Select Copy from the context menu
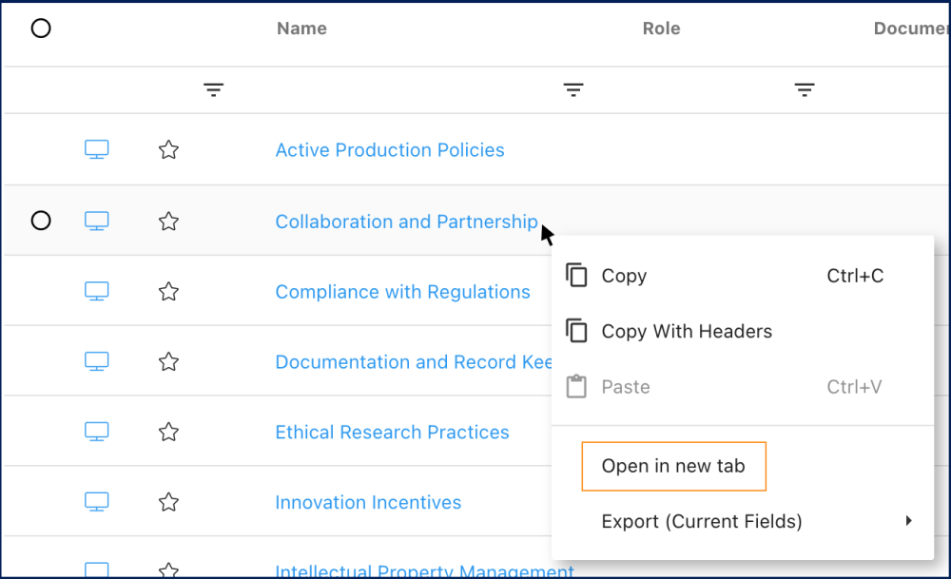Image resolution: width=951 pixels, height=579 pixels. pyautogui.click(x=624, y=276)
